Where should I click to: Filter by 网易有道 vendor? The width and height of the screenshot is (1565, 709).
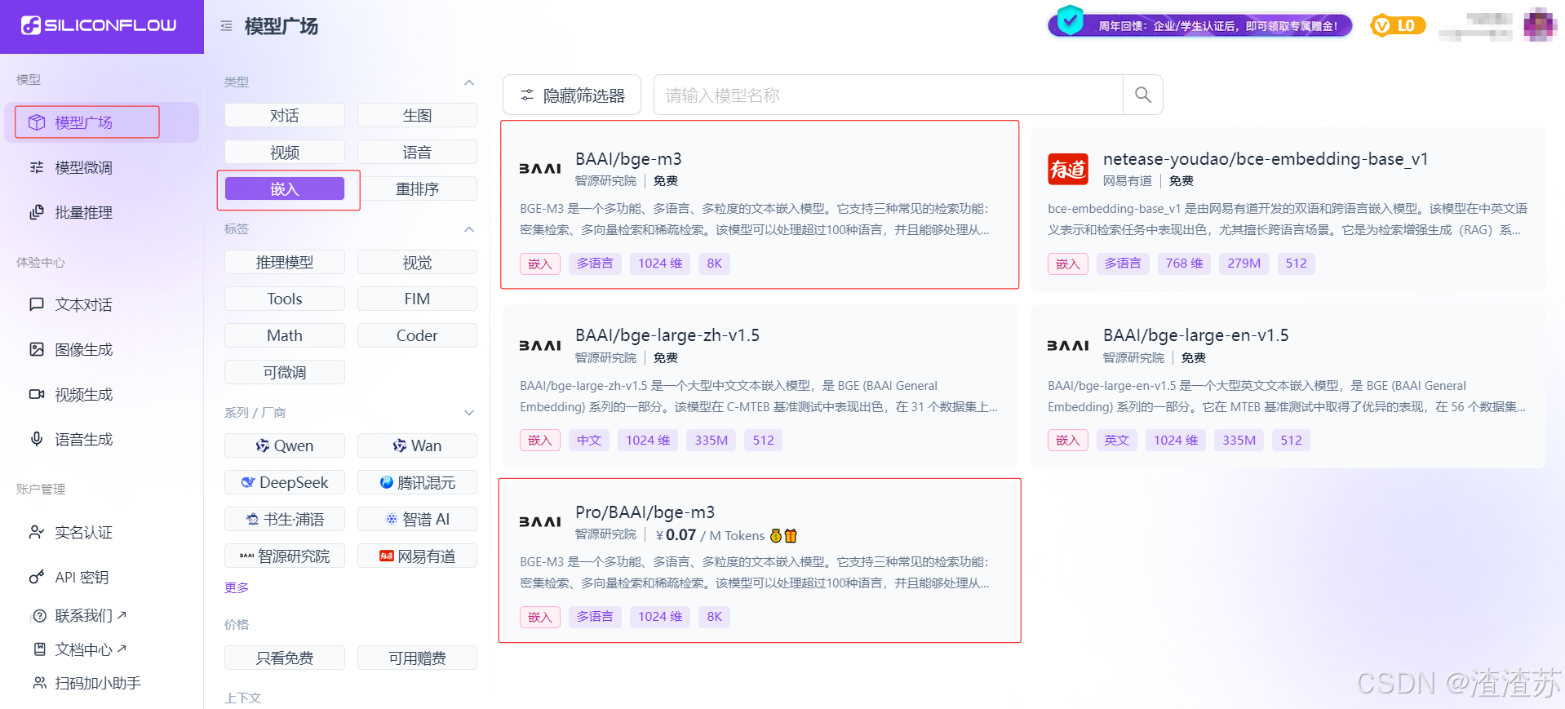point(417,556)
